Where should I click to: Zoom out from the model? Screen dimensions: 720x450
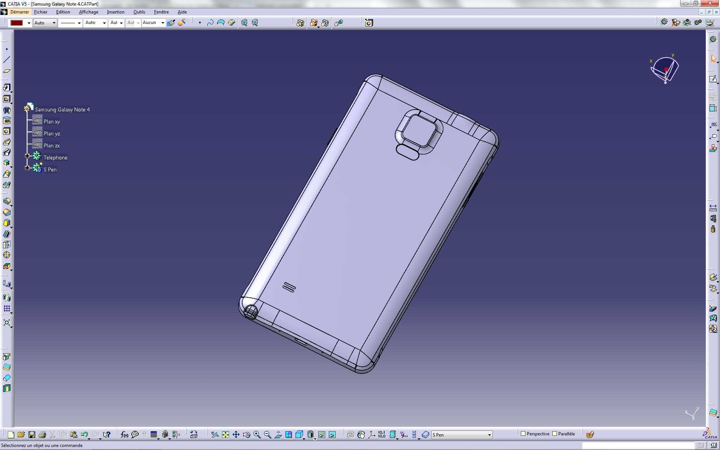(267, 435)
